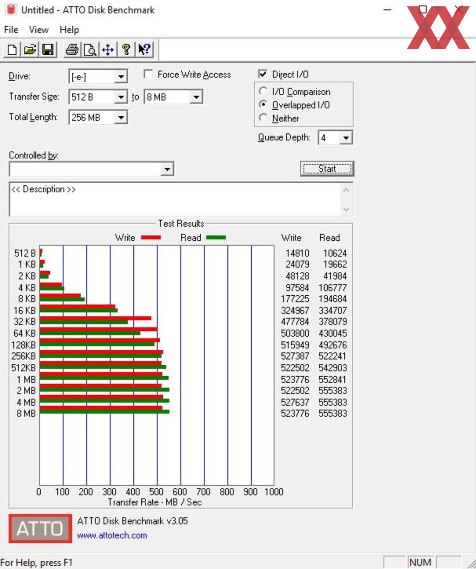Minimize the ATTO Disk Benchmark window

click(387, 10)
